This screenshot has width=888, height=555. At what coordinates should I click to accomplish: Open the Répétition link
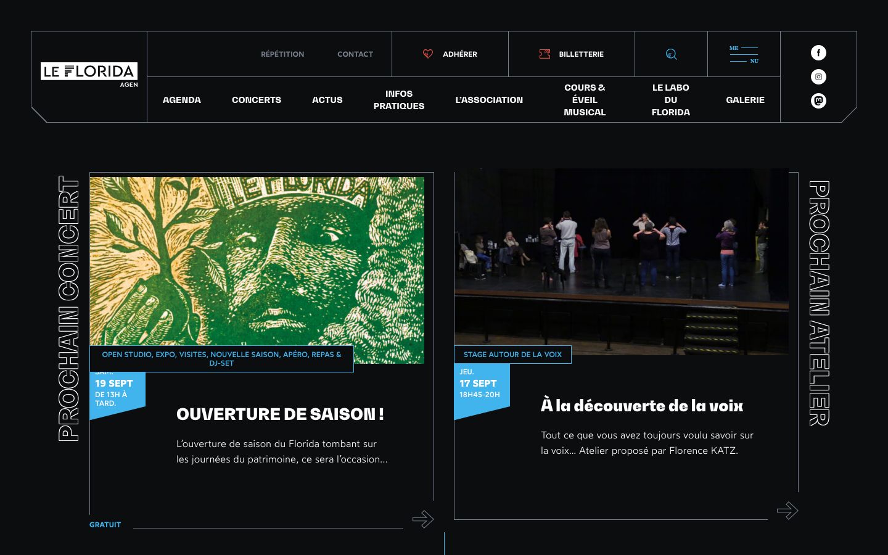(x=282, y=54)
